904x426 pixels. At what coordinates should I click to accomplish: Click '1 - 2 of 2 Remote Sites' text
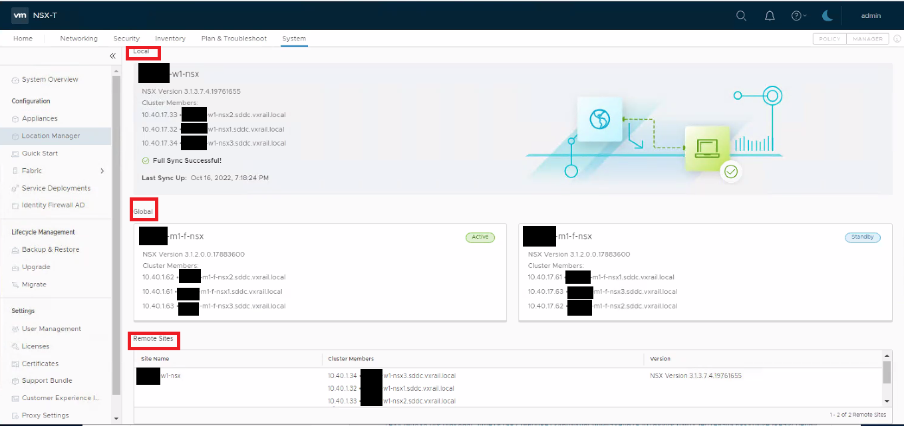pos(858,415)
